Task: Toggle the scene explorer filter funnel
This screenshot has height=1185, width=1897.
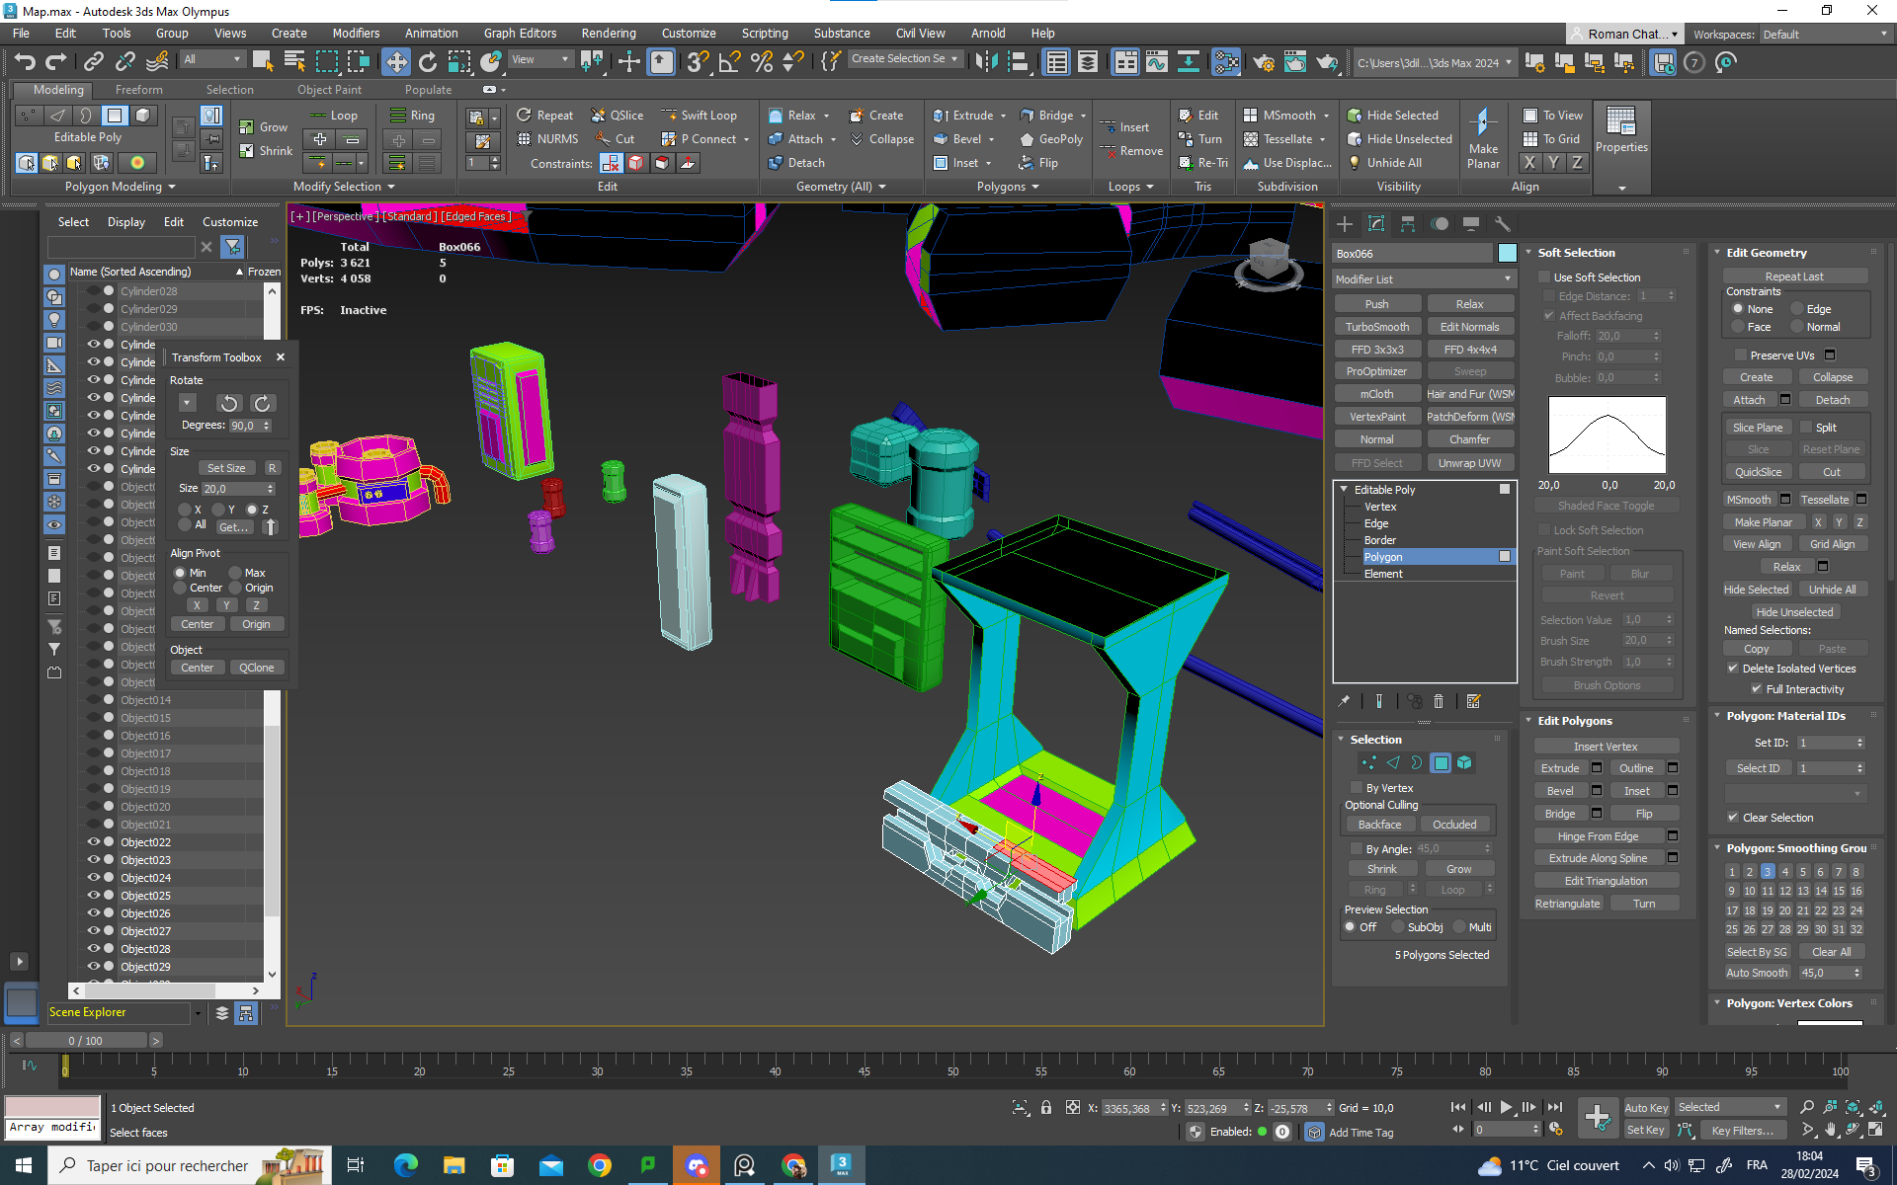Action: coord(233,247)
